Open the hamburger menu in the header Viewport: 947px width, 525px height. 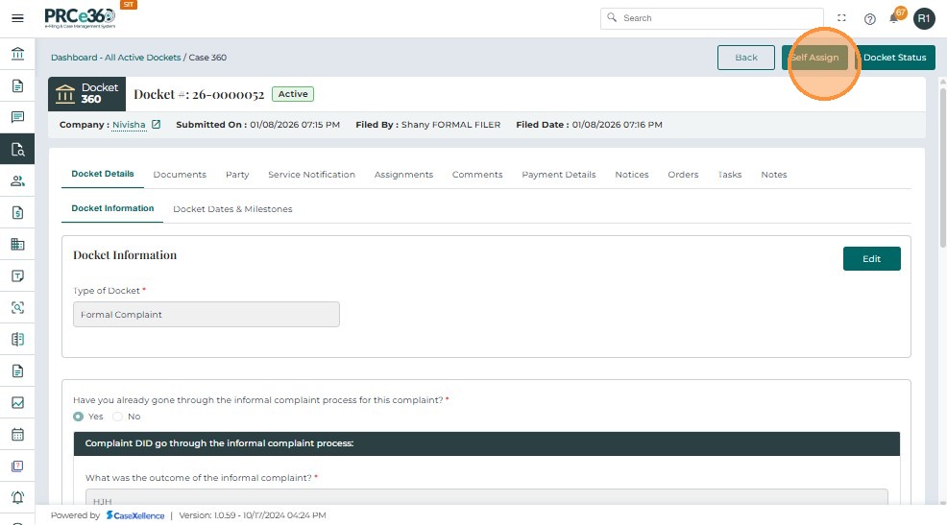[x=17, y=18]
